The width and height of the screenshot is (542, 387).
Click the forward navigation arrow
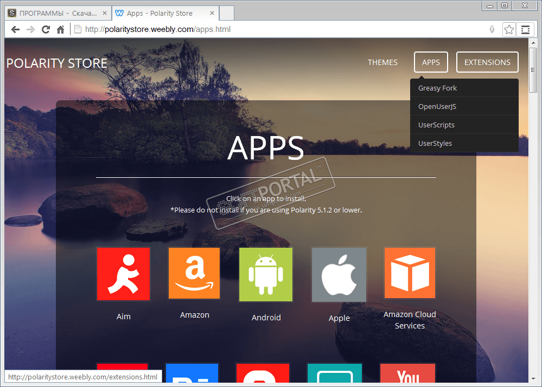click(x=30, y=30)
